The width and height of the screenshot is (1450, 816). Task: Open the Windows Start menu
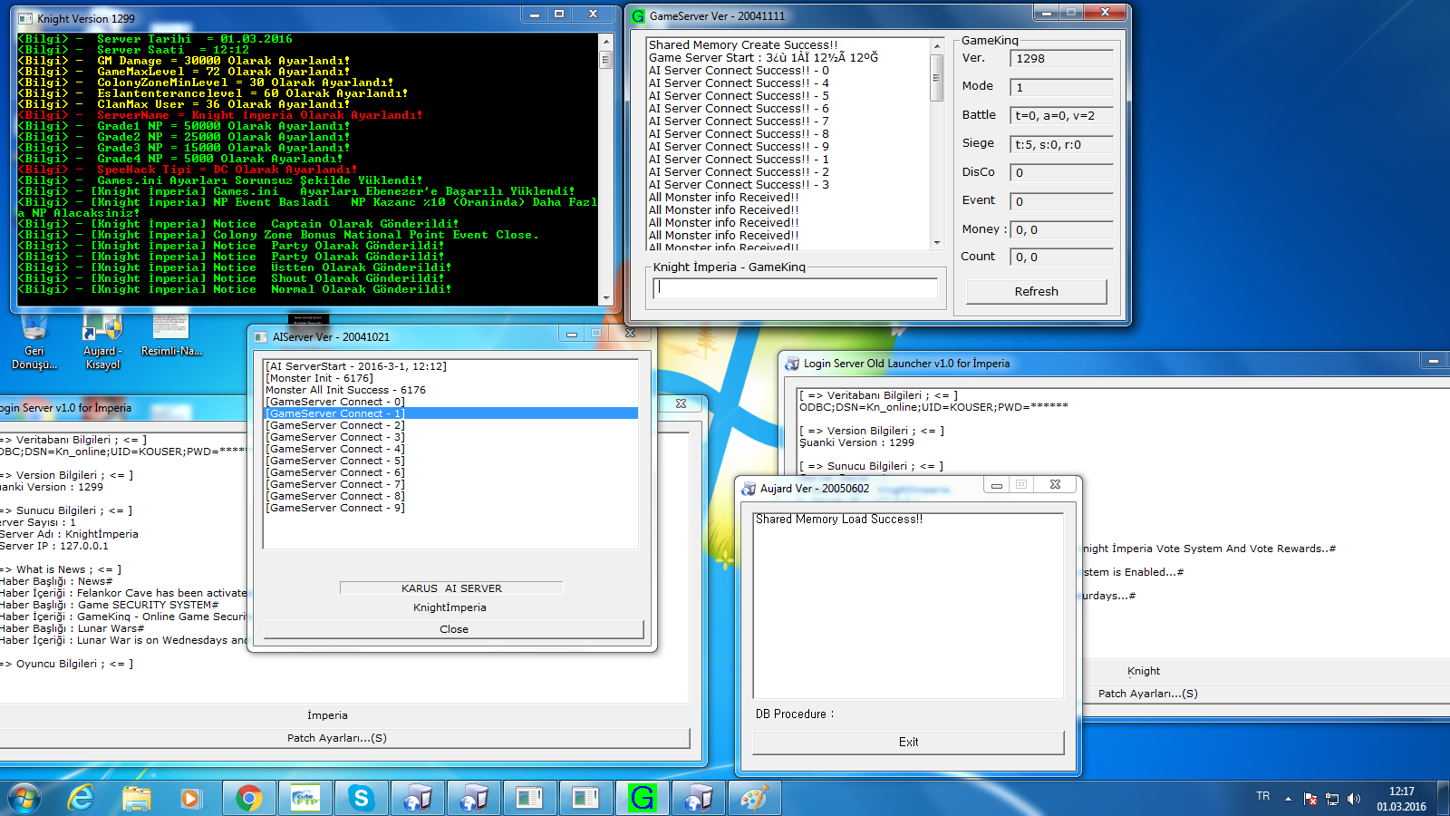[24, 798]
